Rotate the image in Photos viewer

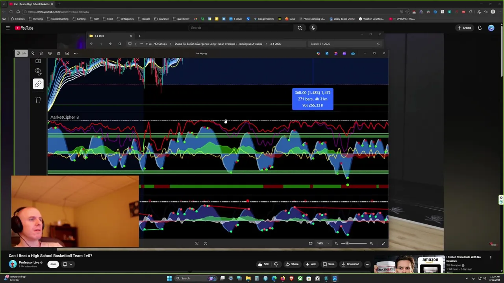tap(32, 53)
